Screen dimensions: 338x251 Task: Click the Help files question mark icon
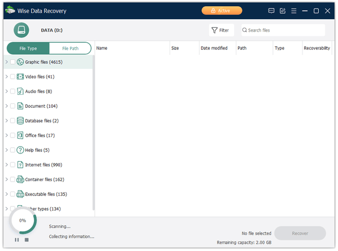[20, 150]
